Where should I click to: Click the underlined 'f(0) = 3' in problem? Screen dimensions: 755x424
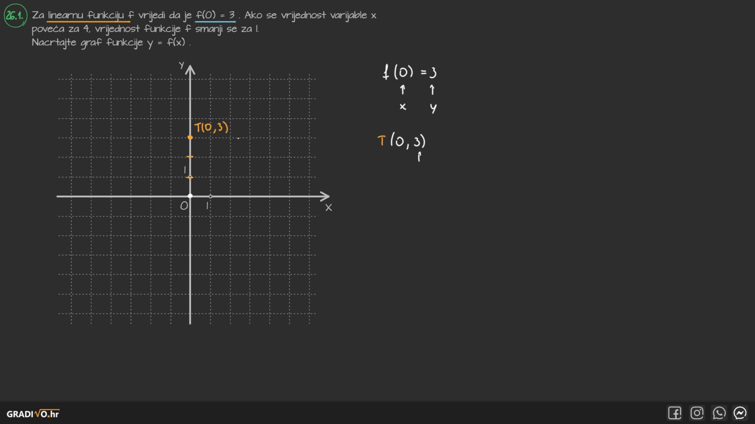(215, 15)
